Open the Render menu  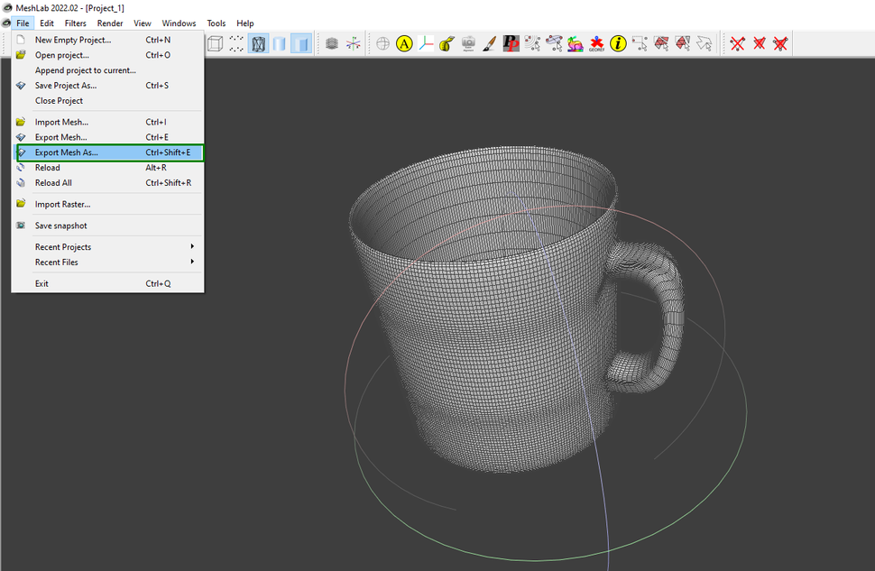click(x=110, y=23)
